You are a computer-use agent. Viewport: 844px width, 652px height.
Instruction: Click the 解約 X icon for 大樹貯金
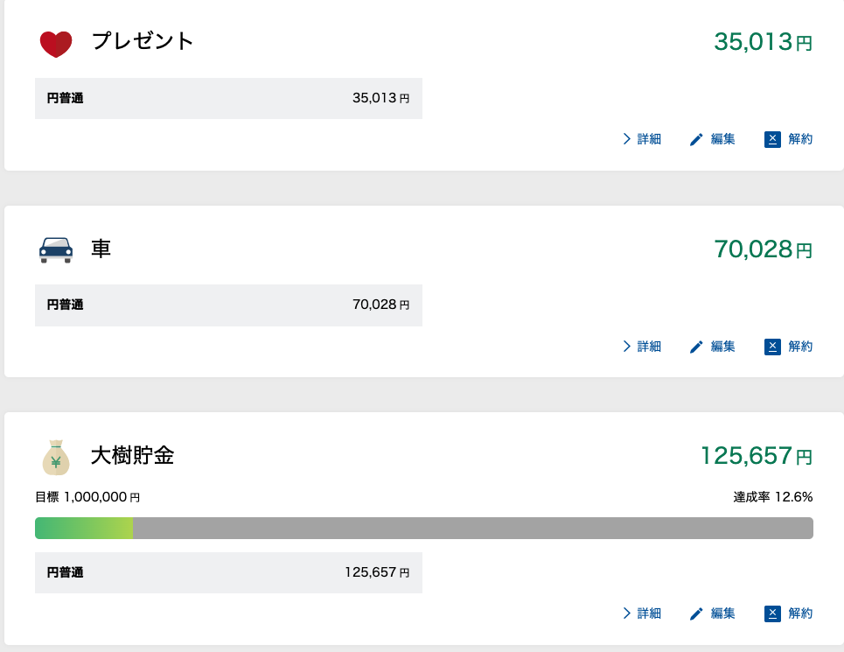[772, 613]
